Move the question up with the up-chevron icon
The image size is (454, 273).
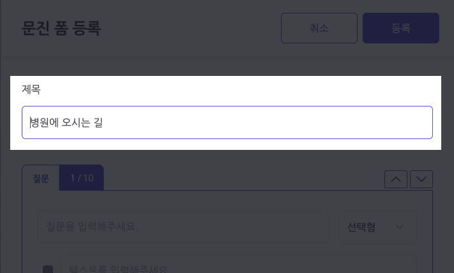tap(395, 179)
